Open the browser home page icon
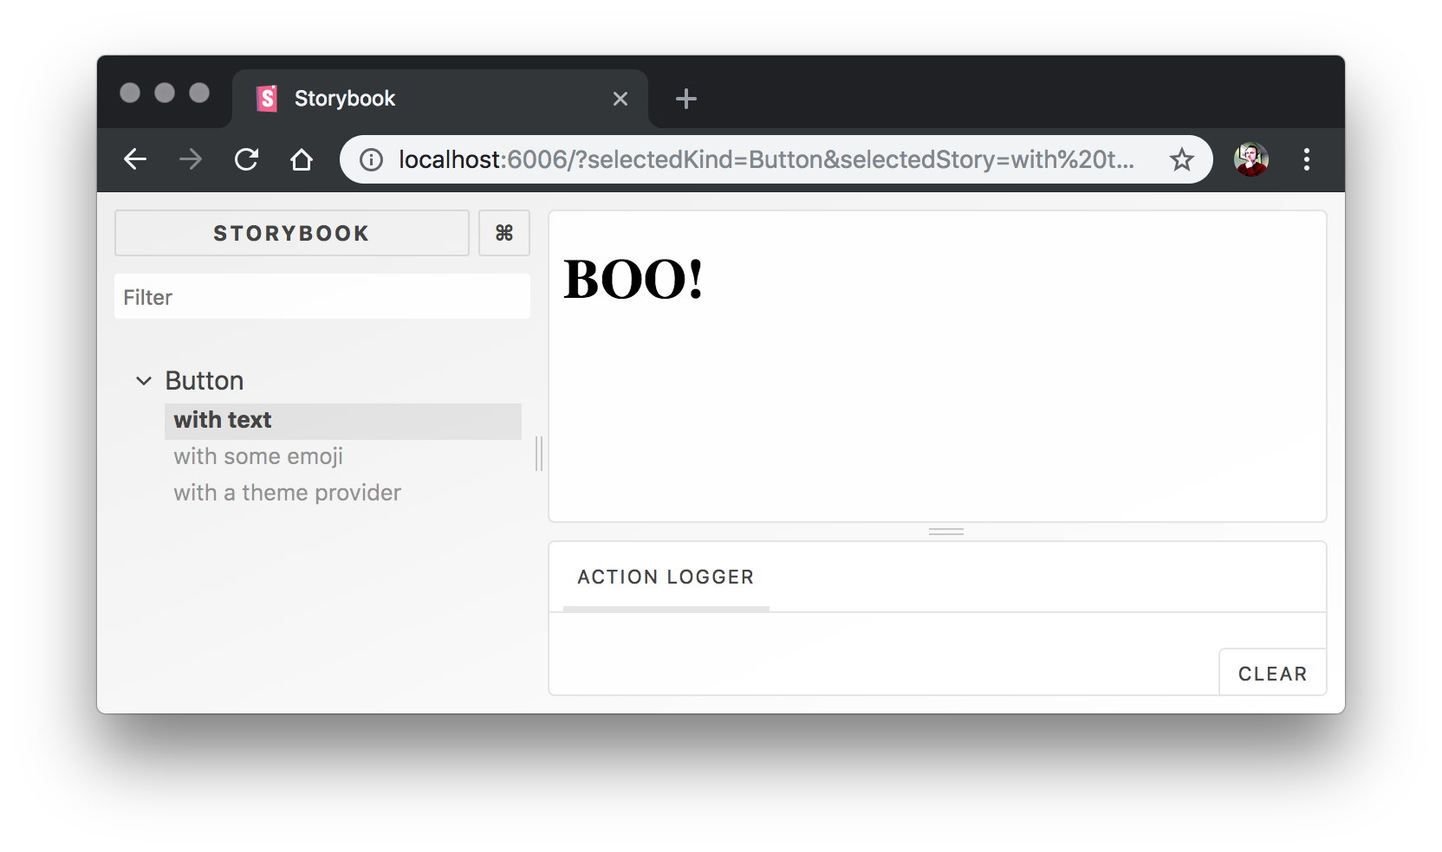Viewport: 1442px width, 852px height. (302, 159)
